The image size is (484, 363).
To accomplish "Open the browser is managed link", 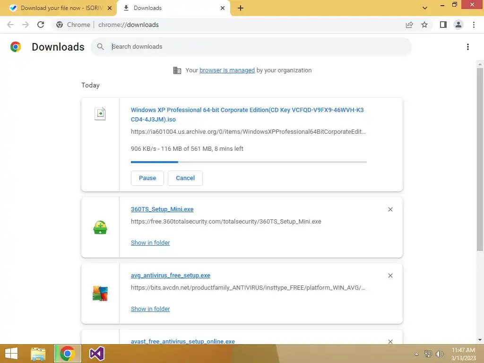I will click(x=227, y=70).
